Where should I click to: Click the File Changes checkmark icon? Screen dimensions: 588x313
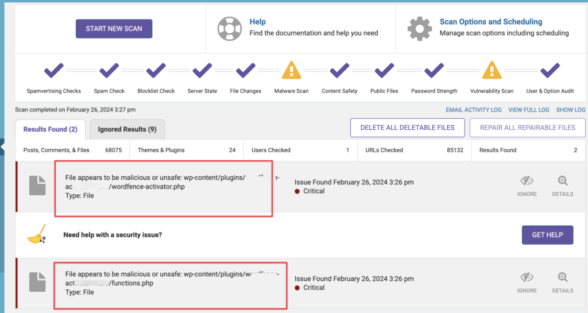(246, 71)
